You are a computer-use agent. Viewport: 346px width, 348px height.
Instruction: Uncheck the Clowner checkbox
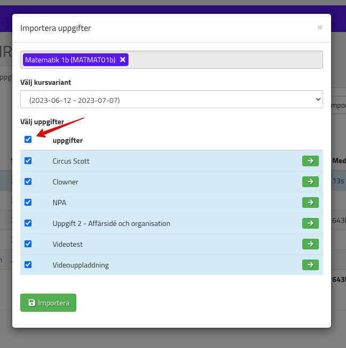(x=28, y=181)
